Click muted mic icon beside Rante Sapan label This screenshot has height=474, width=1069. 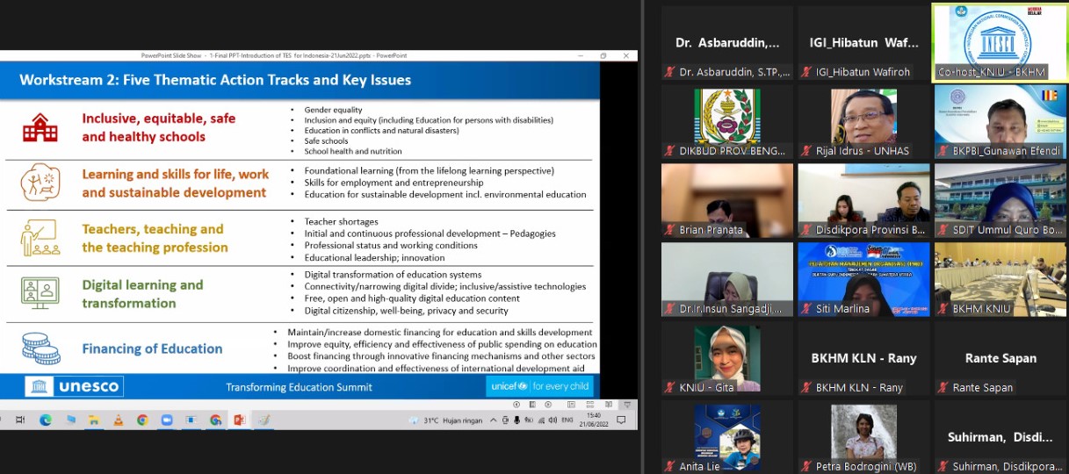(x=943, y=387)
